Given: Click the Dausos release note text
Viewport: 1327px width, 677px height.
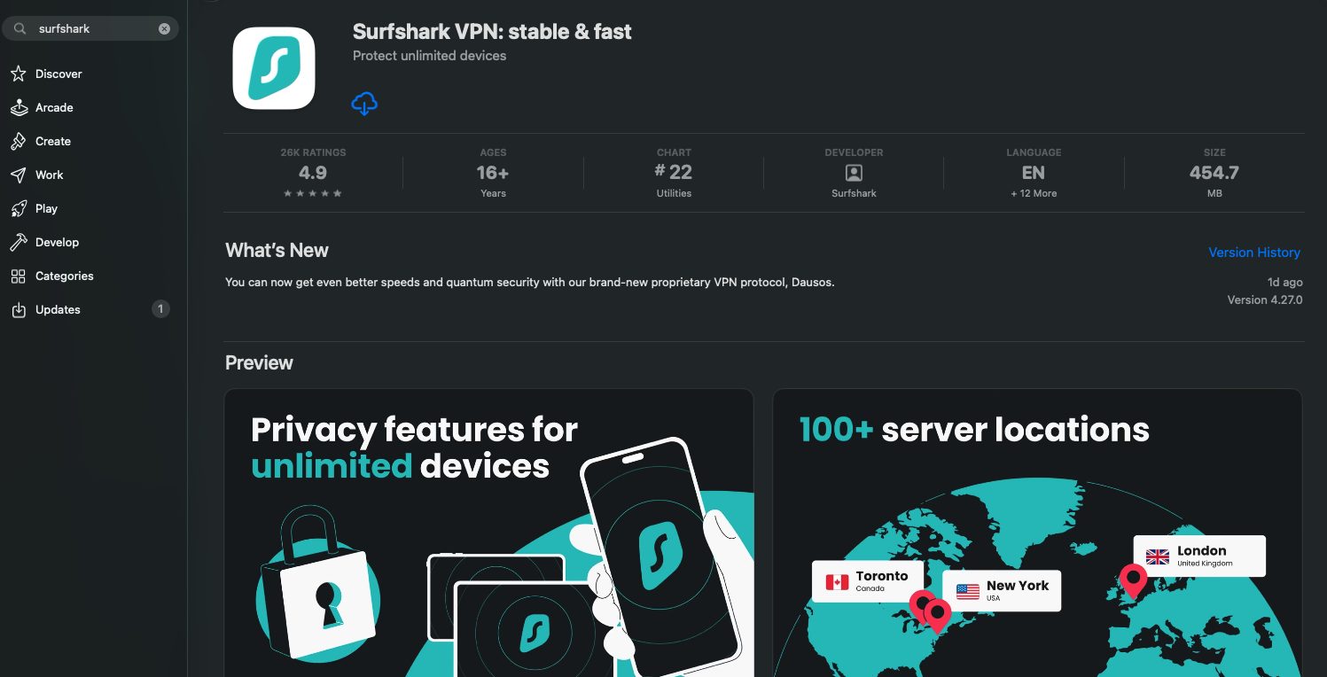Looking at the screenshot, I should coord(530,283).
